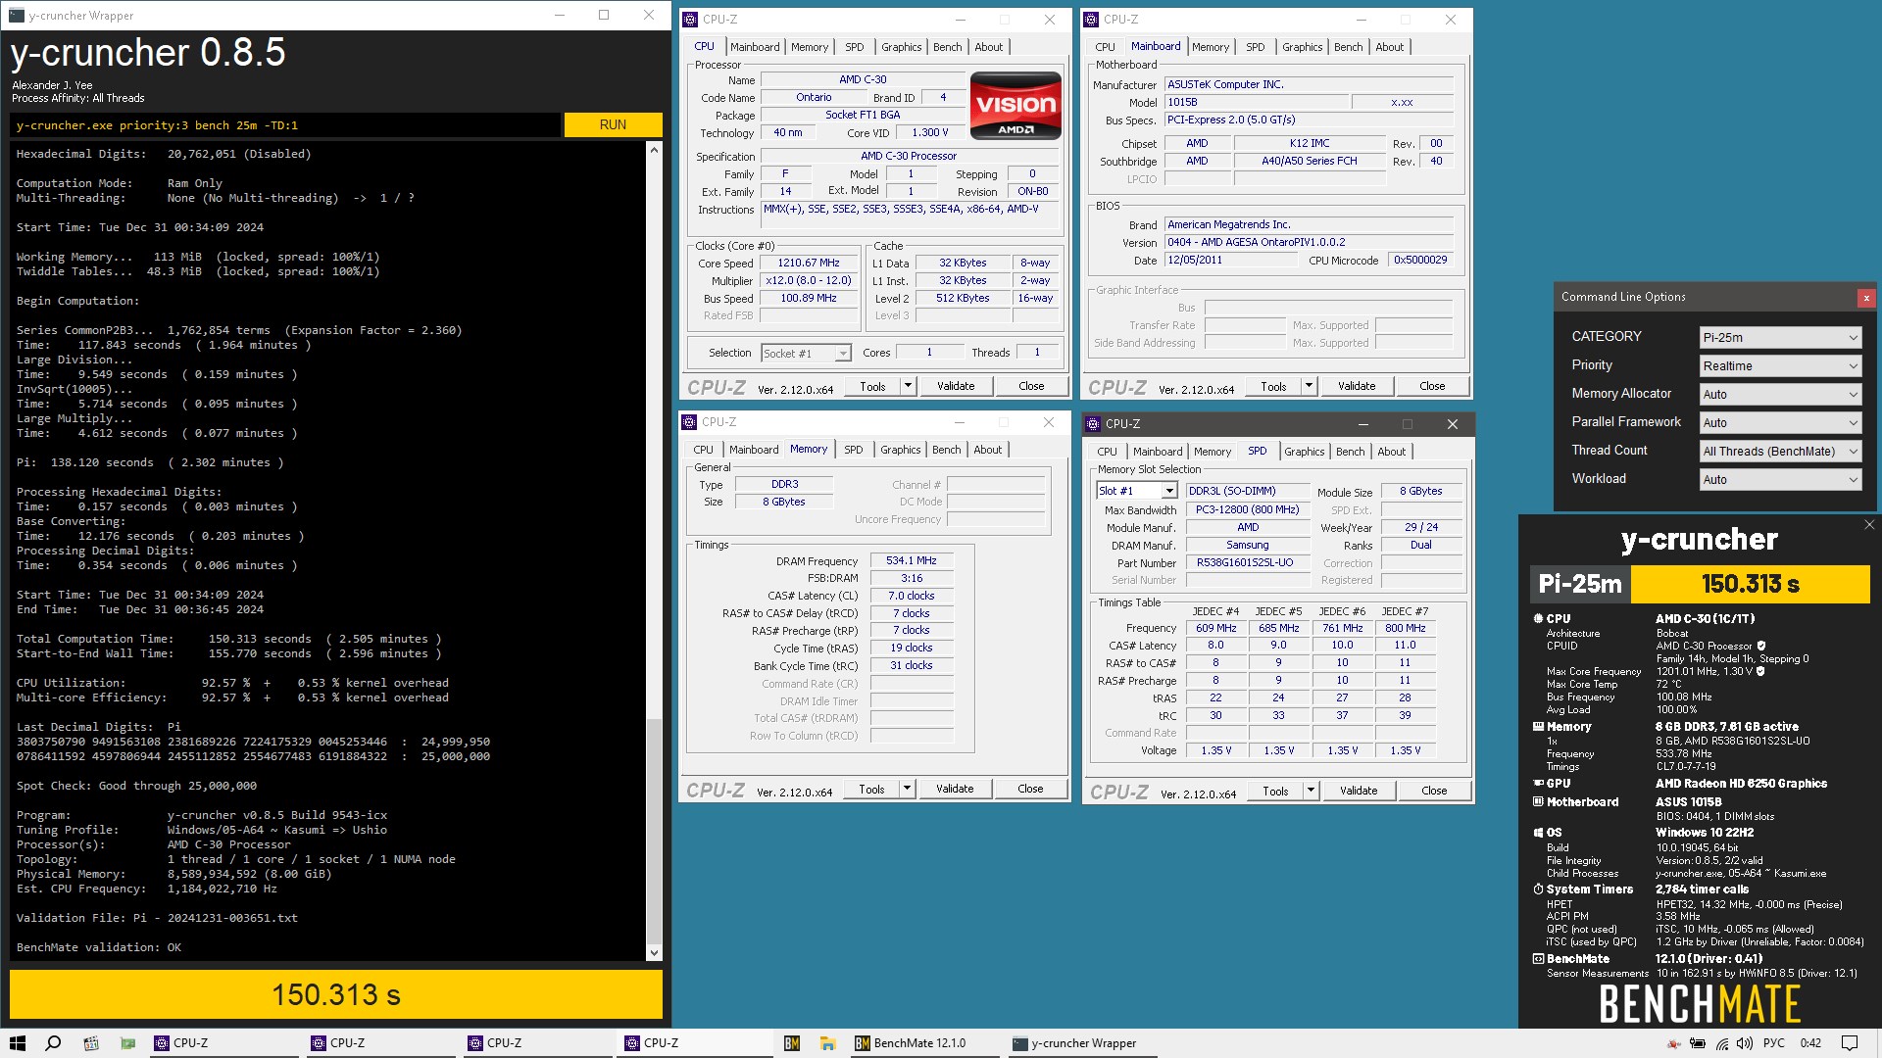The height and width of the screenshot is (1058, 1882).
Task: Click the РУС language indicator in the tray
Action: (1774, 1043)
